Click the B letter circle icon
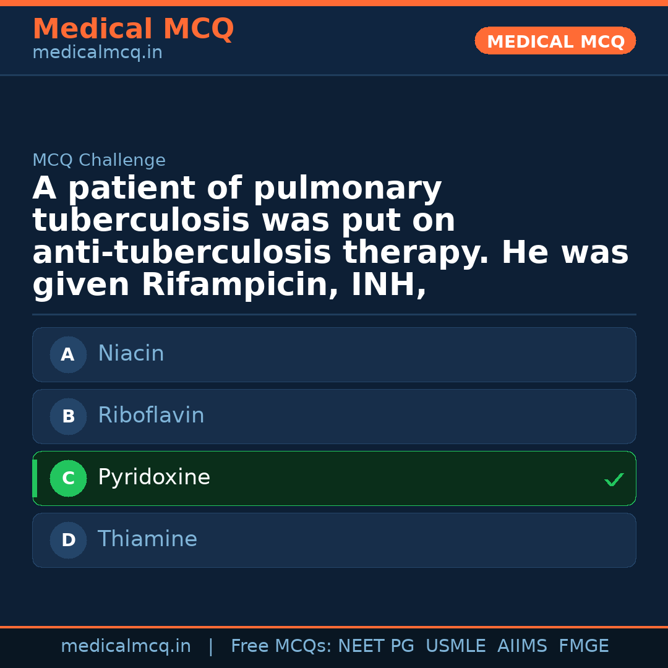The image size is (668, 668). click(x=68, y=416)
